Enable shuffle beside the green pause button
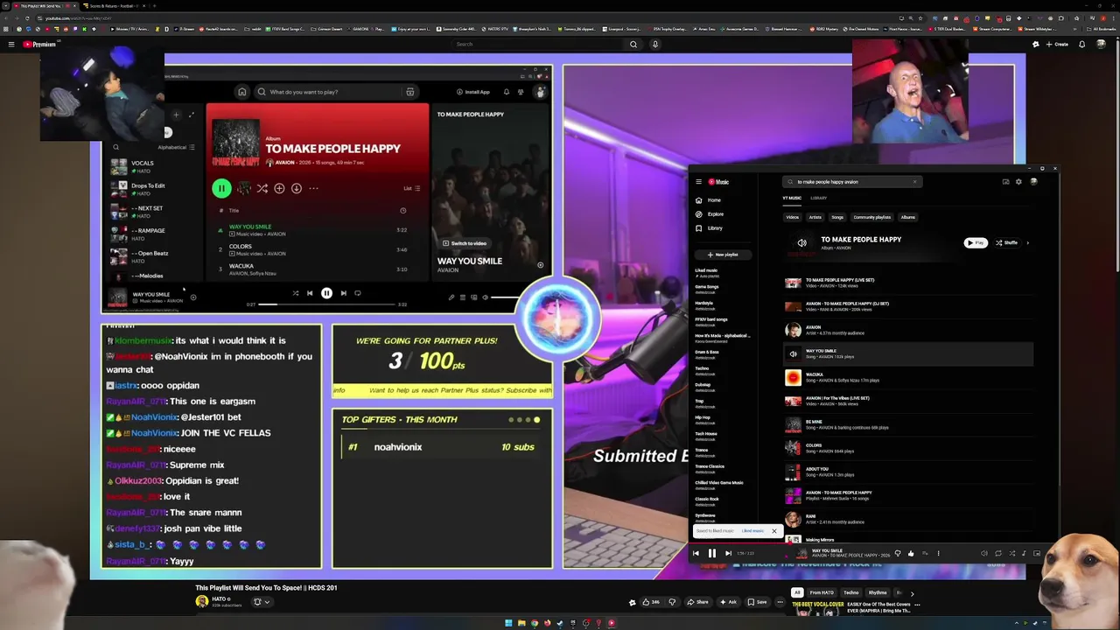Viewport: 1120px width, 630px height. tap(262, 188)
